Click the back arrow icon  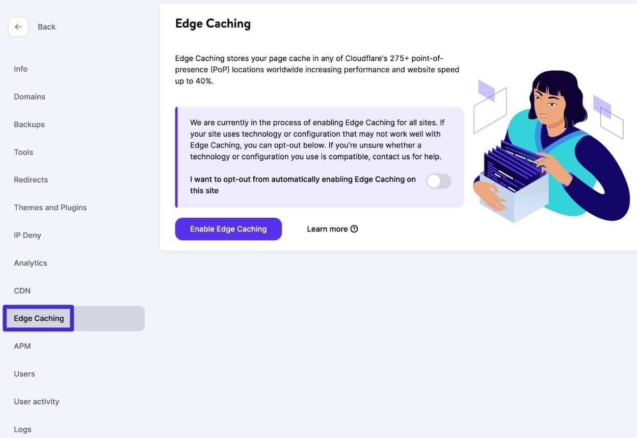pyautogui.click(x=18, y=27)
